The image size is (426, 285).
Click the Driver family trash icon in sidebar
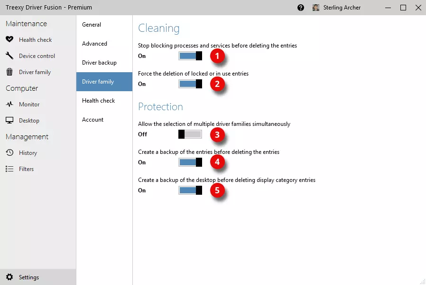point(9,72)
